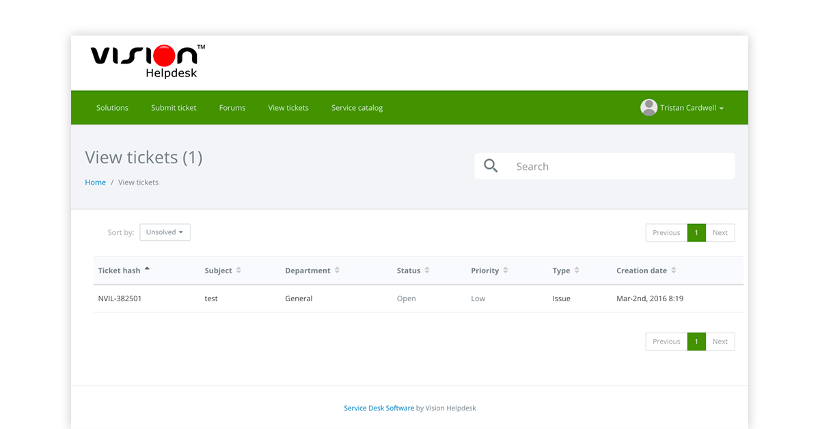Click the 'test' subject cell
This screenshot has height=429, width=820.
211,299
